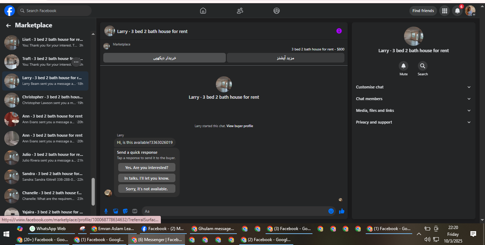Viewport: 485px width, 245px height.
Task: Open the Facebook logo home link
Action: click(10, 11)
